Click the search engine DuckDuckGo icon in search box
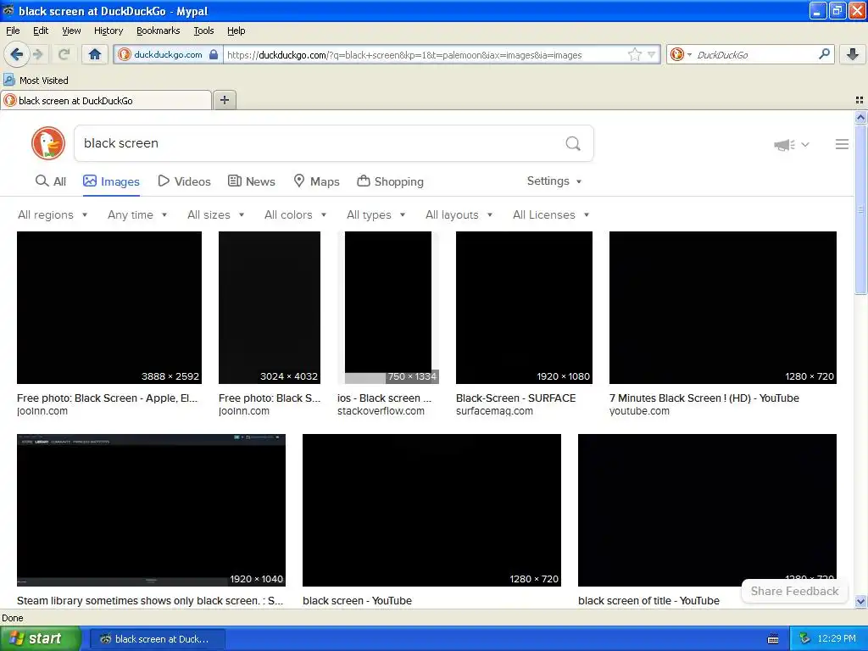The image size is (868, 651). point(677,54)
